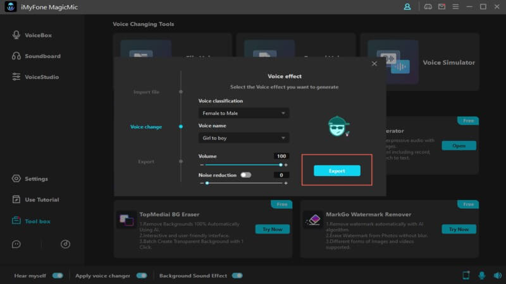Increase volume with the plus button
Screen dimensions: 506x284
point(286,165)
